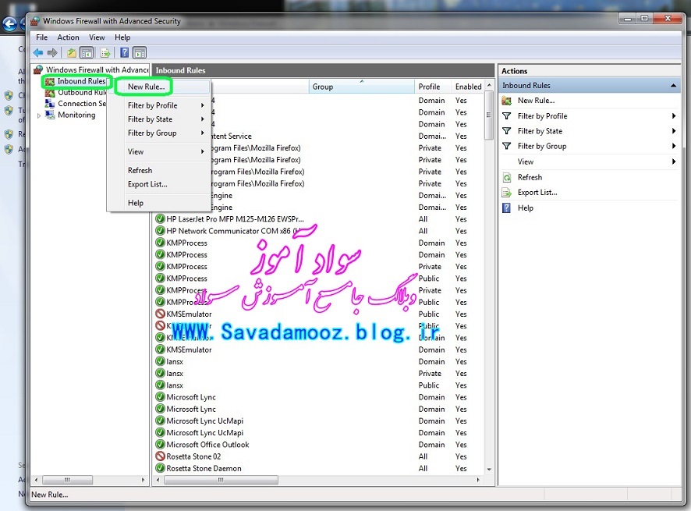
Task: Sort rules by Group column header
Action: pyautogui.click(x=361, y=87)
